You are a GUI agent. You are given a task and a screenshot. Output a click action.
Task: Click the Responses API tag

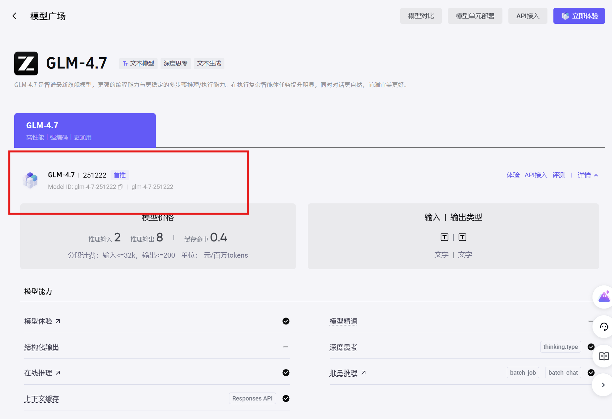pos(252,398)
